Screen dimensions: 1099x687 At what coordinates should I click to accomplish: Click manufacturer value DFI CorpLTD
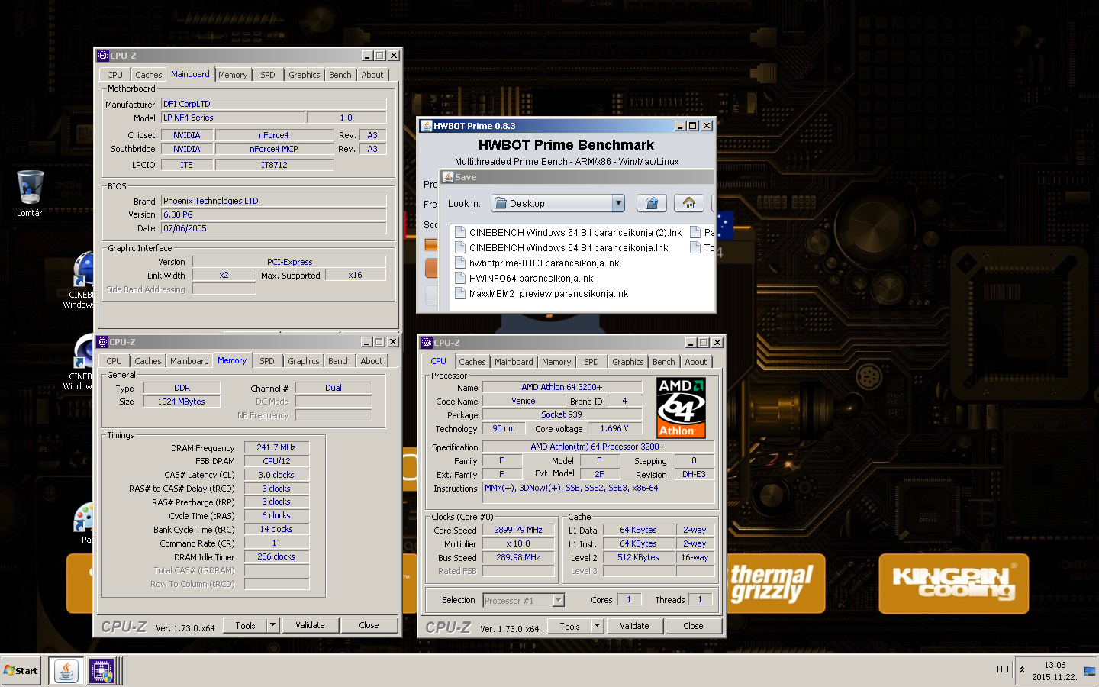[x=274, y=104]
